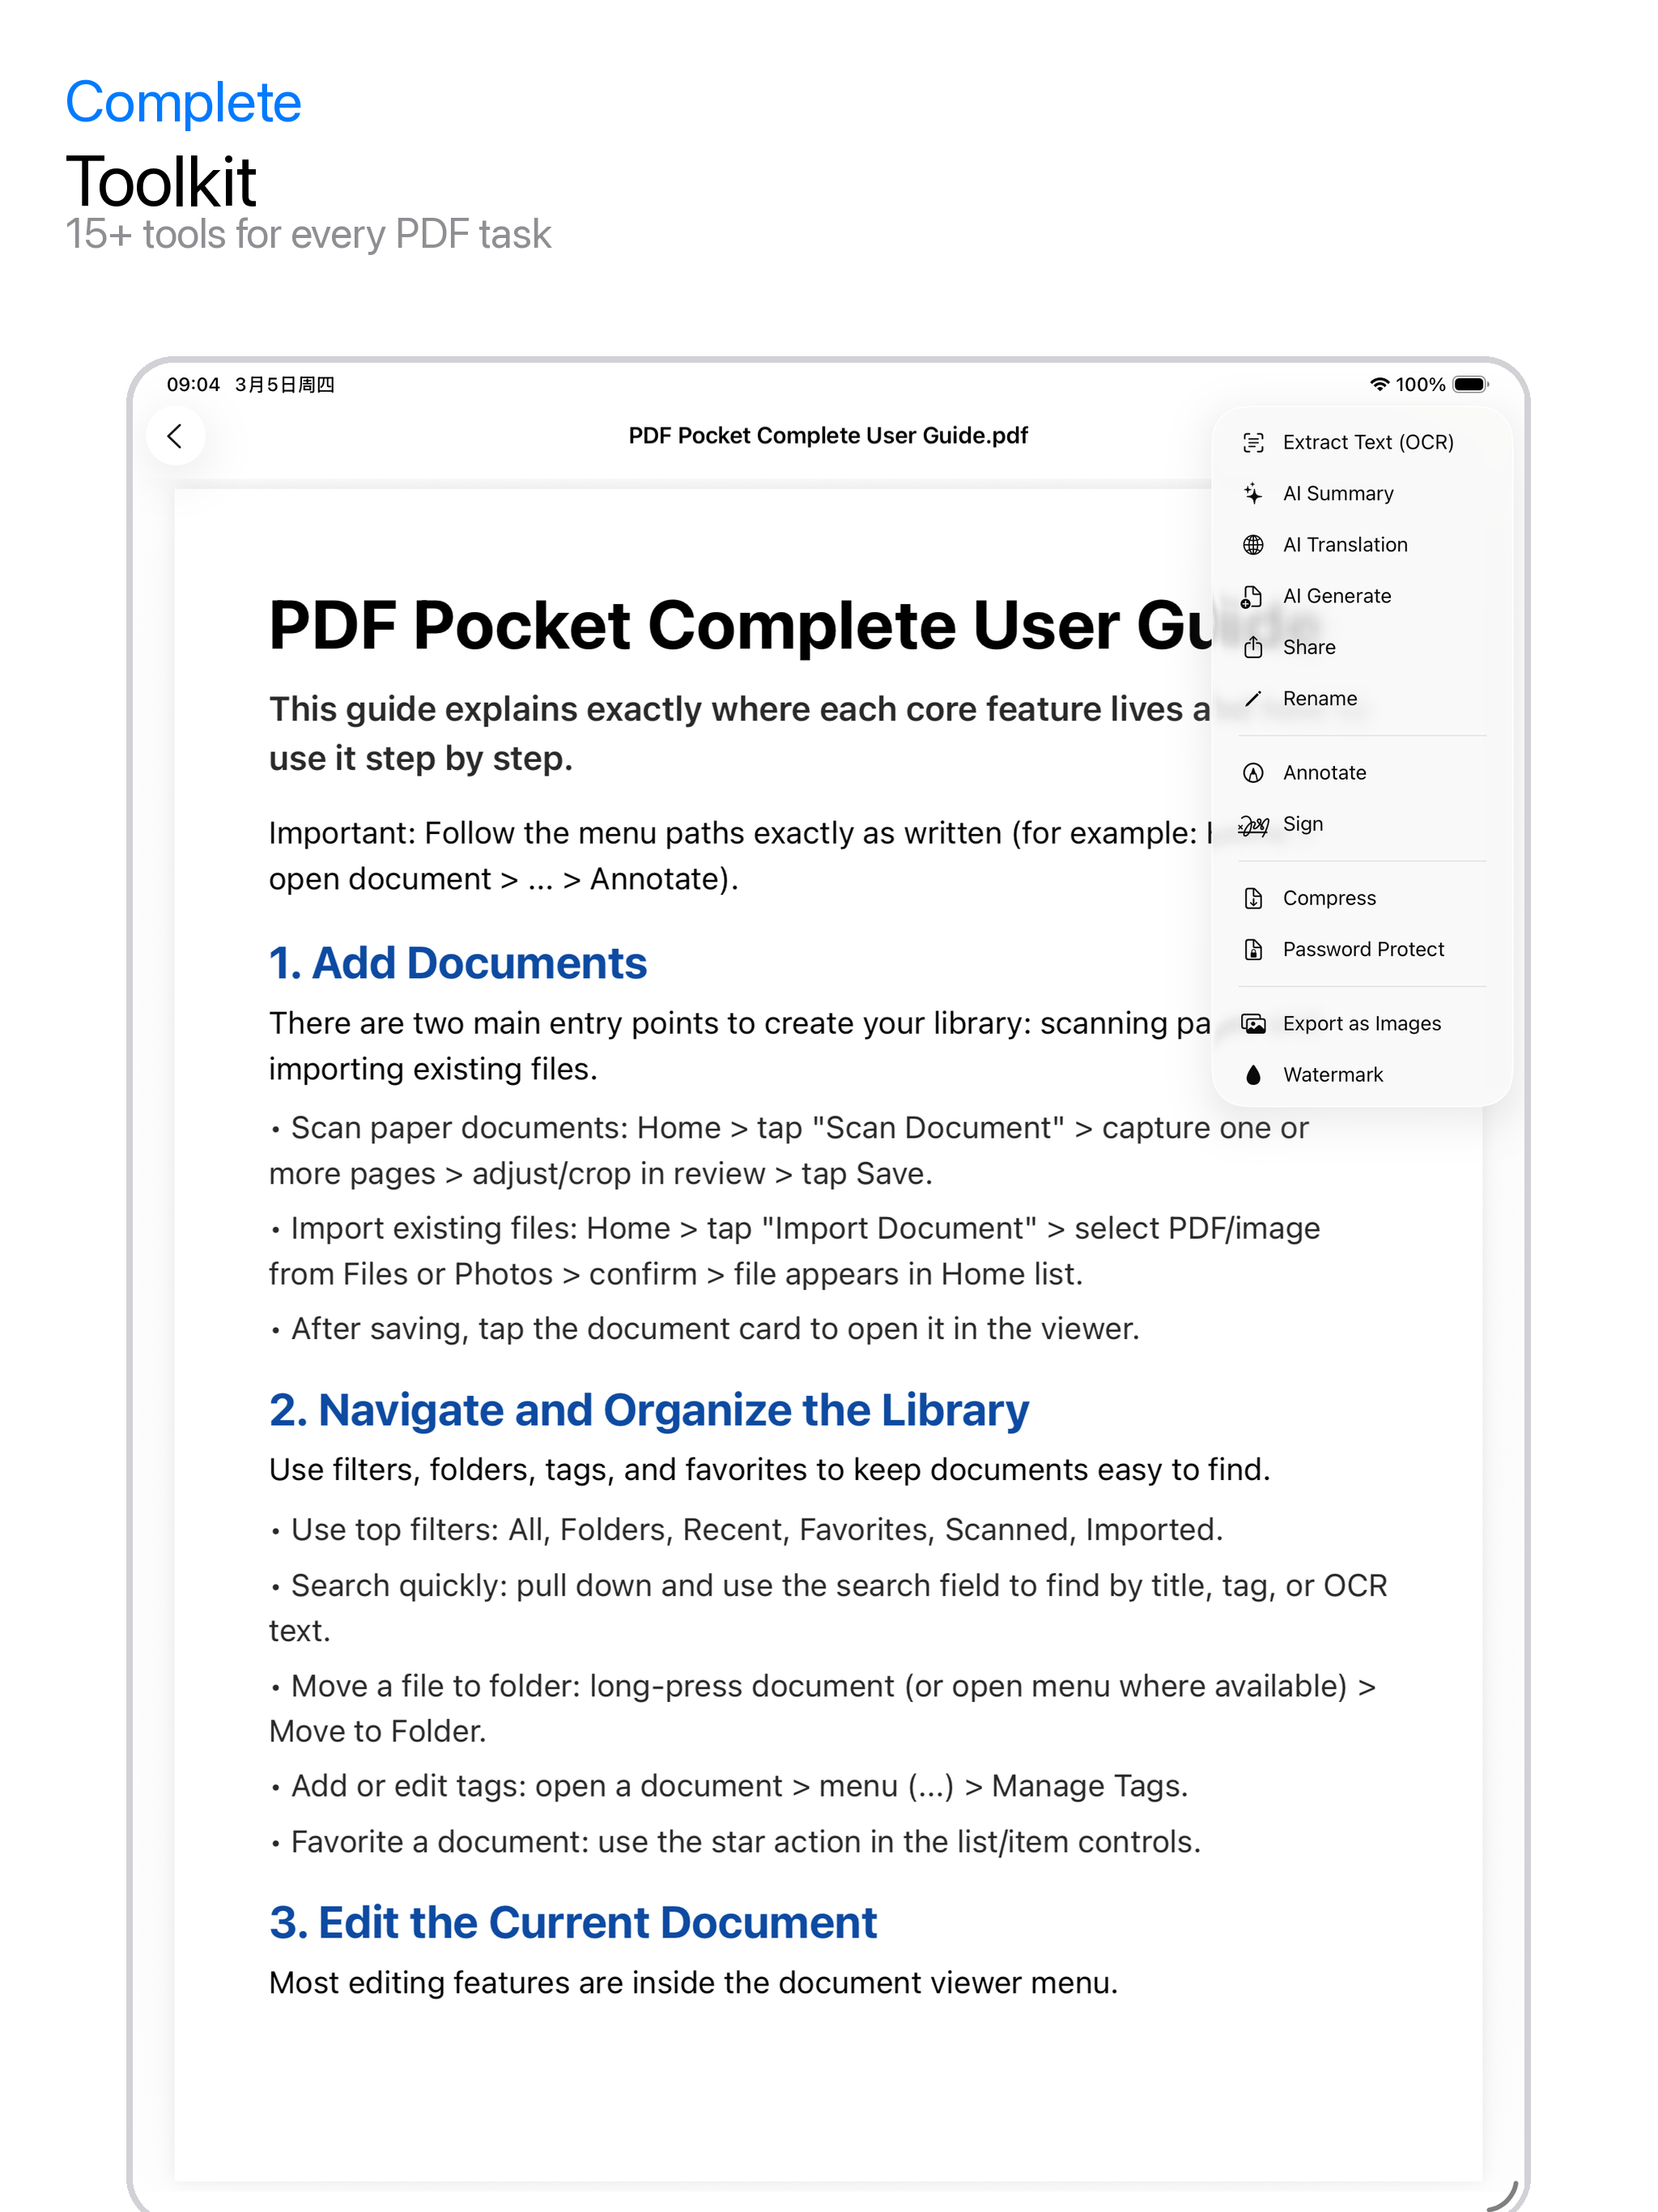Tap the Wi-Fi status icon
The width and height of the screenshot is (1658, 2212).
pos(1379,384)
